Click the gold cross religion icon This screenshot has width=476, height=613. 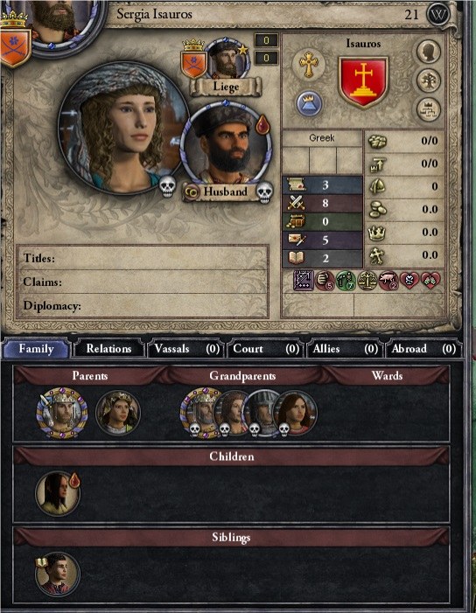(x=309, y=64)
